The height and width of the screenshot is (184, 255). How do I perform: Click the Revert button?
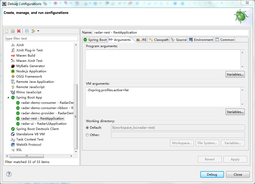pyautogui.click(x=210, y=159)
